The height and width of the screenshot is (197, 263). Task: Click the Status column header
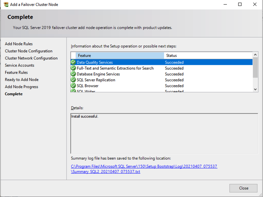point(208,56)
